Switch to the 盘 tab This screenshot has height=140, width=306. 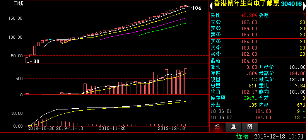[x=234, y=127]
